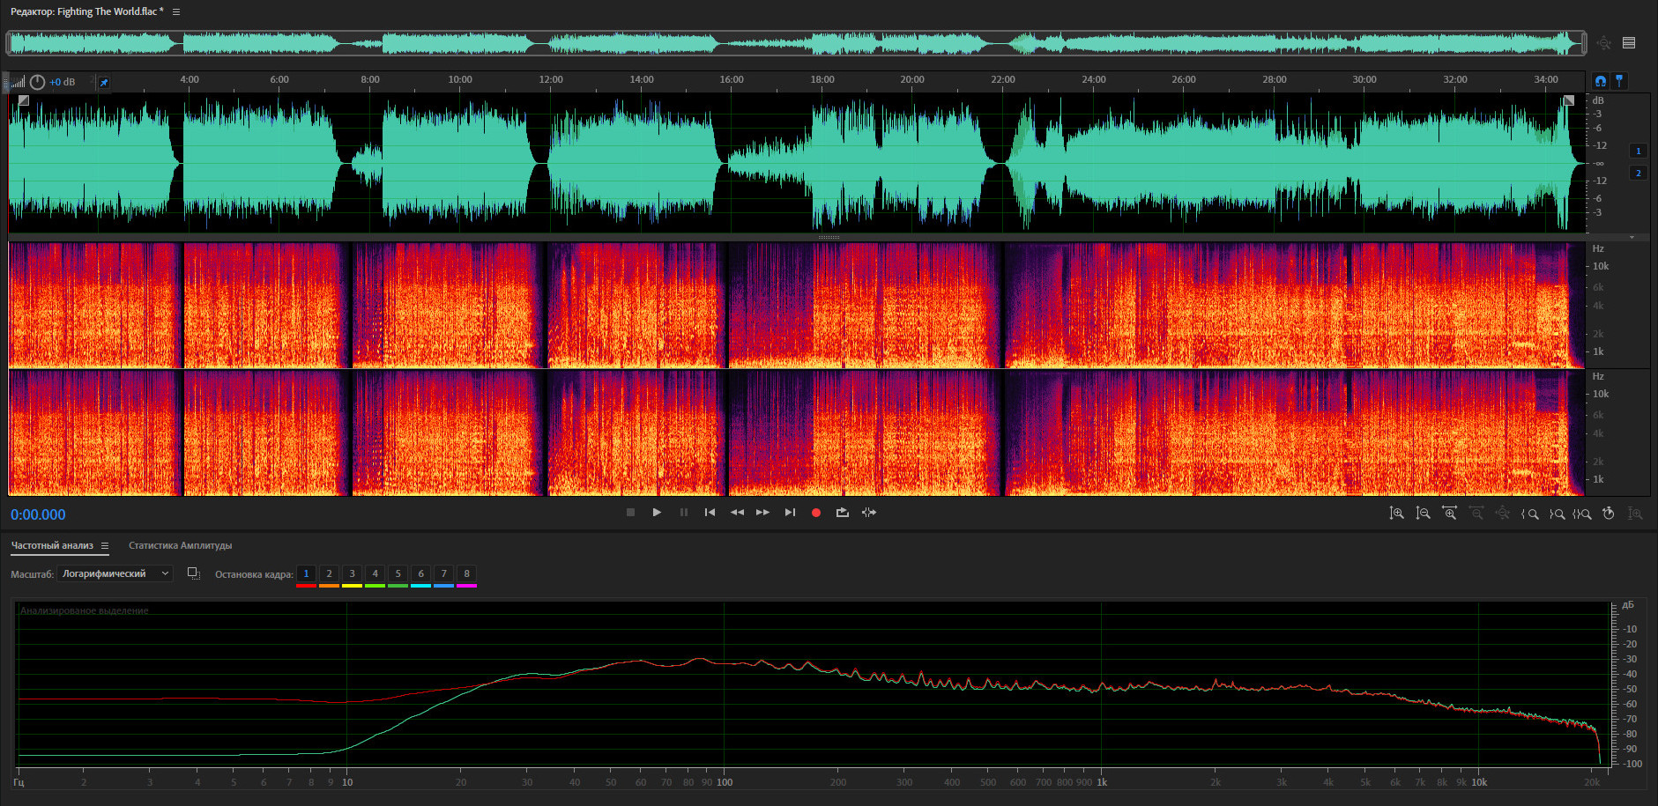Viewport: 1658px width, 806px height.
Task: Stop playback with the Stop button
Action: pos(630,513)
